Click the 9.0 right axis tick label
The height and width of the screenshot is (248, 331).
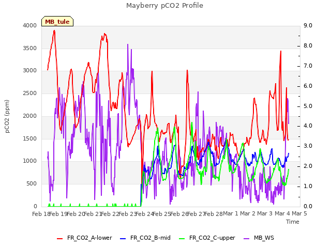click(x=308, y=25)
